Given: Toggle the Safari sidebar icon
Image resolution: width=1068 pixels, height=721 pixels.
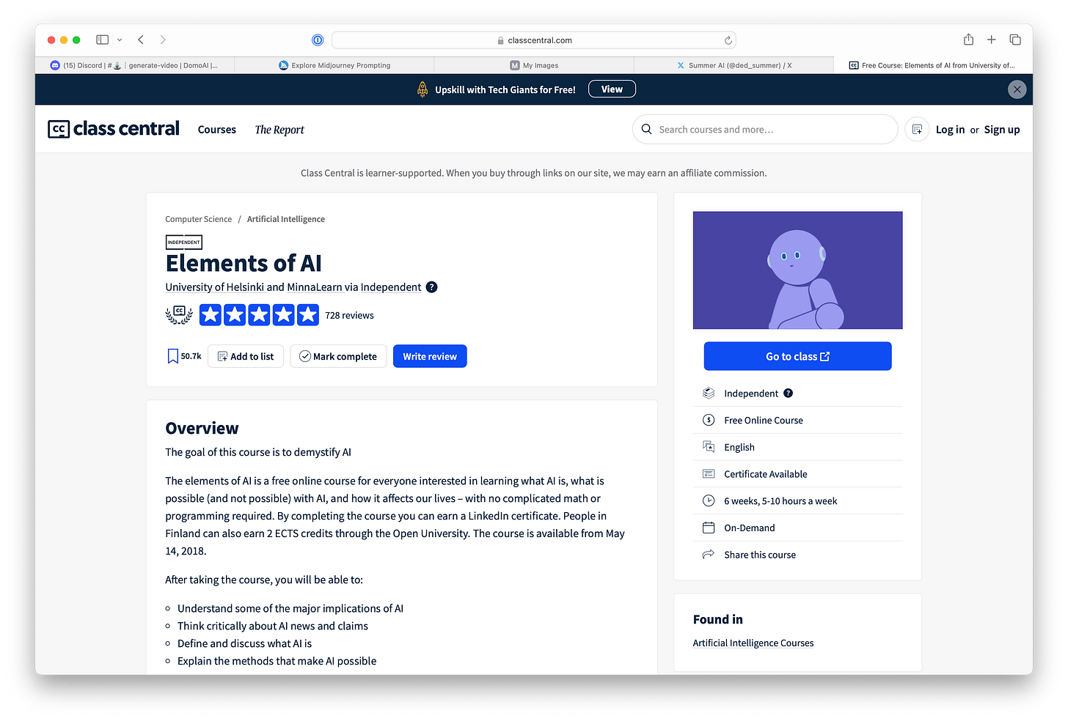Looking at the screenshot, I should coord(103,40).
